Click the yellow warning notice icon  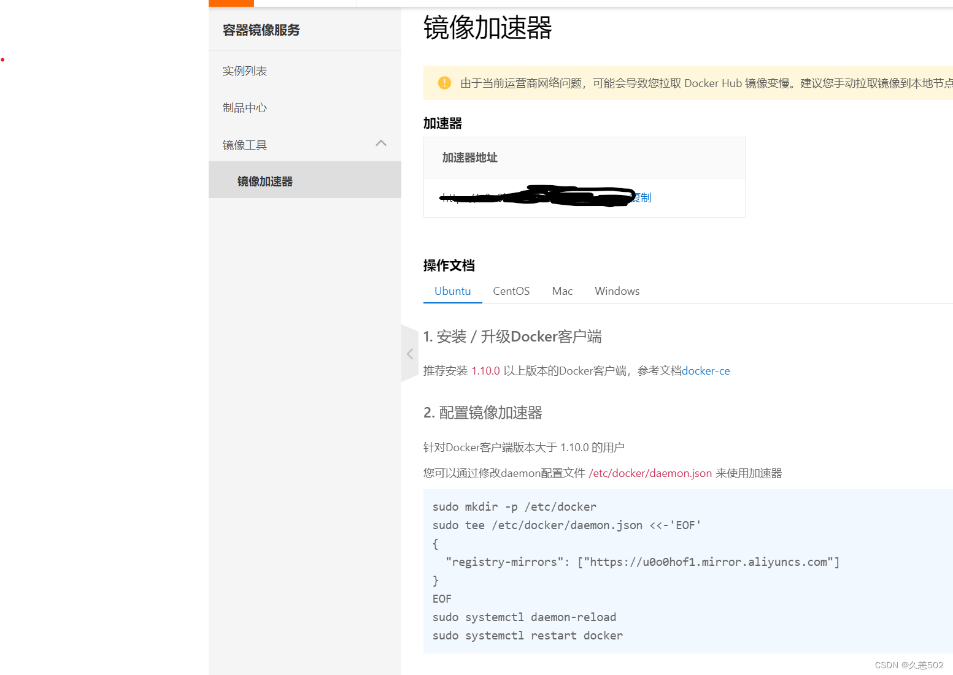444,83
